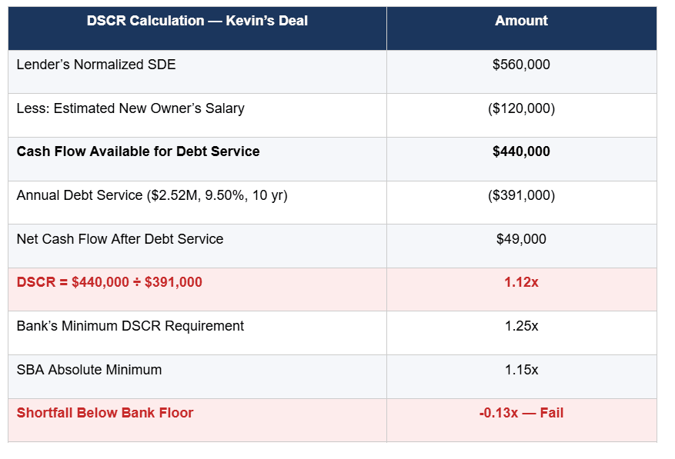Image resolution: width=675 pixels, height=459 pixels.
Task: Click the $560,000 amount cell
Action: (x=521, y=65)
